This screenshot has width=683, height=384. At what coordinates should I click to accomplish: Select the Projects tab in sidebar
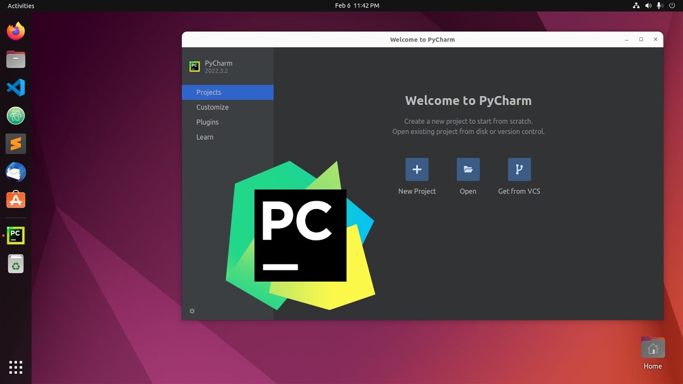228,92
